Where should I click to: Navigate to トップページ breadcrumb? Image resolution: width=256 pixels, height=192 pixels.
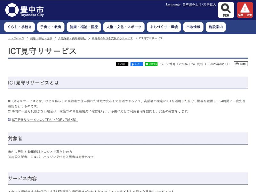point(16,38)
